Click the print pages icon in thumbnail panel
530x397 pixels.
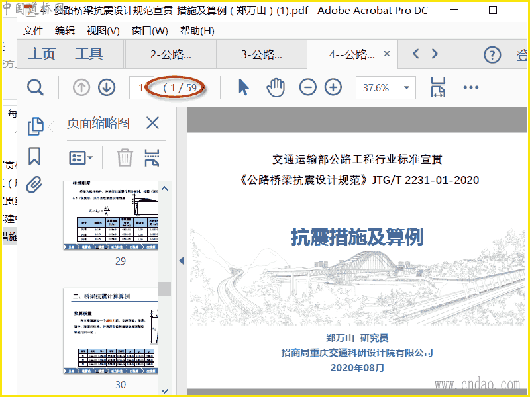pos(152,157)
